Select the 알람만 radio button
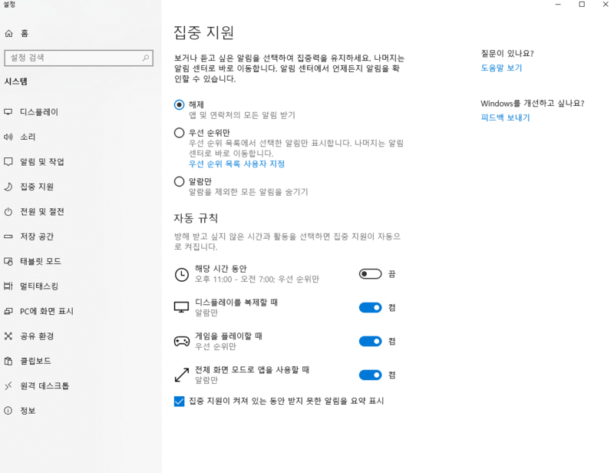The height and width of the screenshot is (473, 614). (179, 181)
